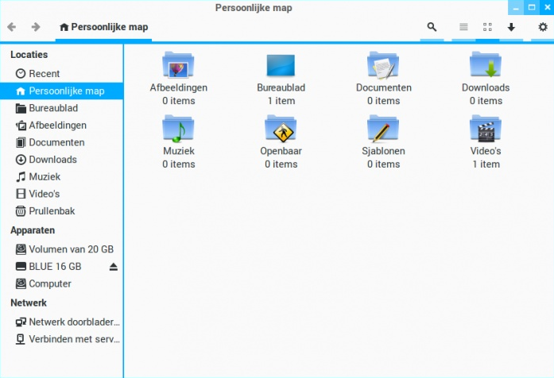Go forward with the right arrow
Image resolution: width=554 pixels, height=378 pixels.
click(36, 27)
